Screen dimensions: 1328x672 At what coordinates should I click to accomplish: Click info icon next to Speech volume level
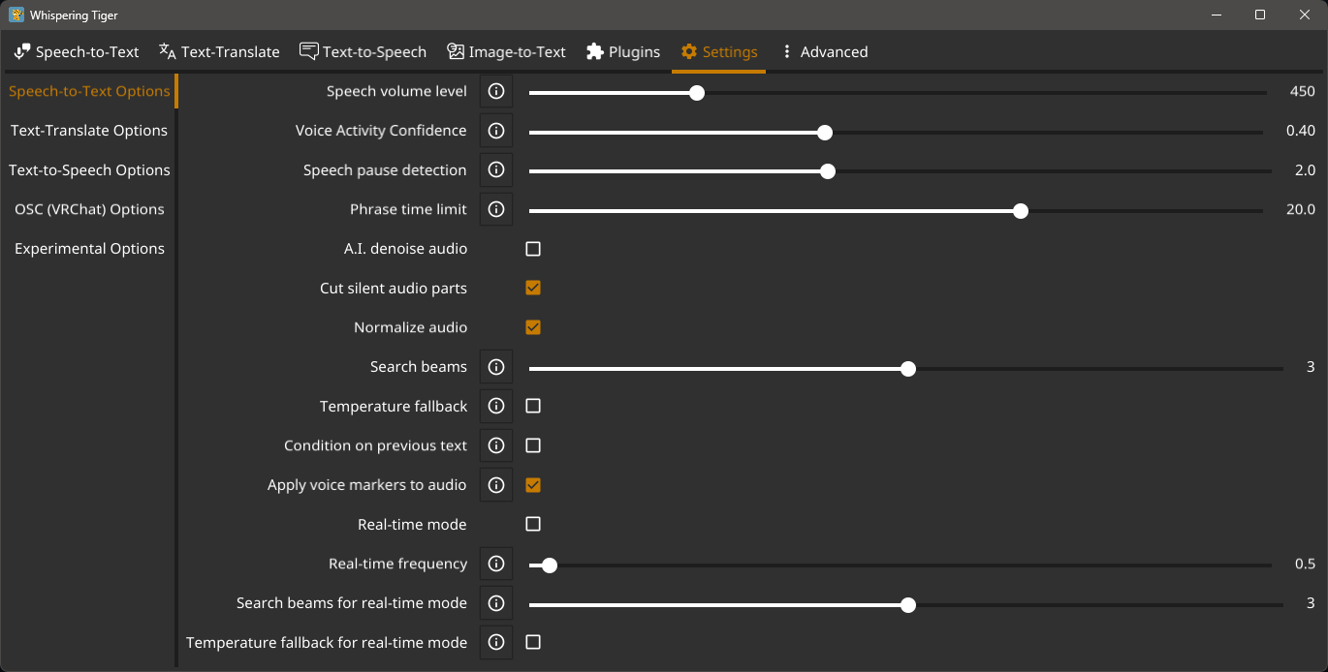click(x=496, y=92)
